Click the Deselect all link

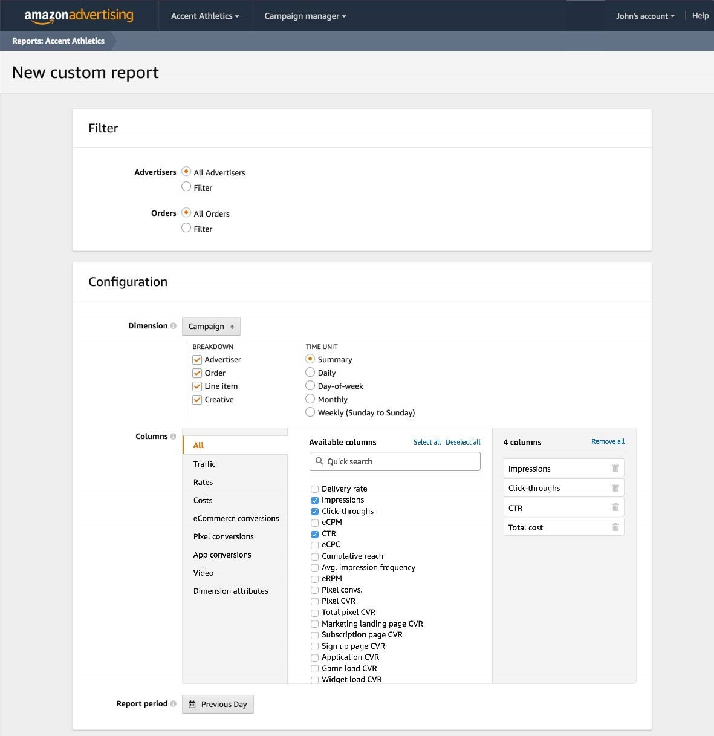463,442
